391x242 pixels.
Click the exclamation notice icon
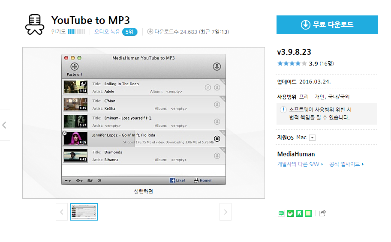[x=283, y=110]
